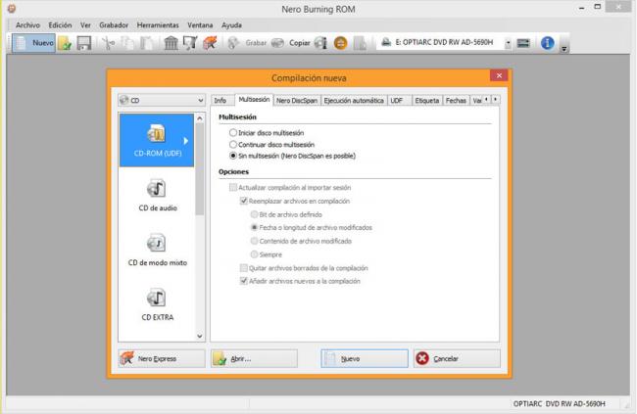Switch to the Ejecución automática tab
The height and width of the screenshot is (414, 637).
(x=354, y=100)
